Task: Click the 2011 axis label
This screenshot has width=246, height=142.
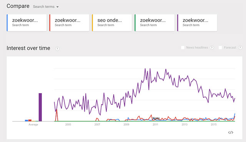Action: click(x=155, y=125)
